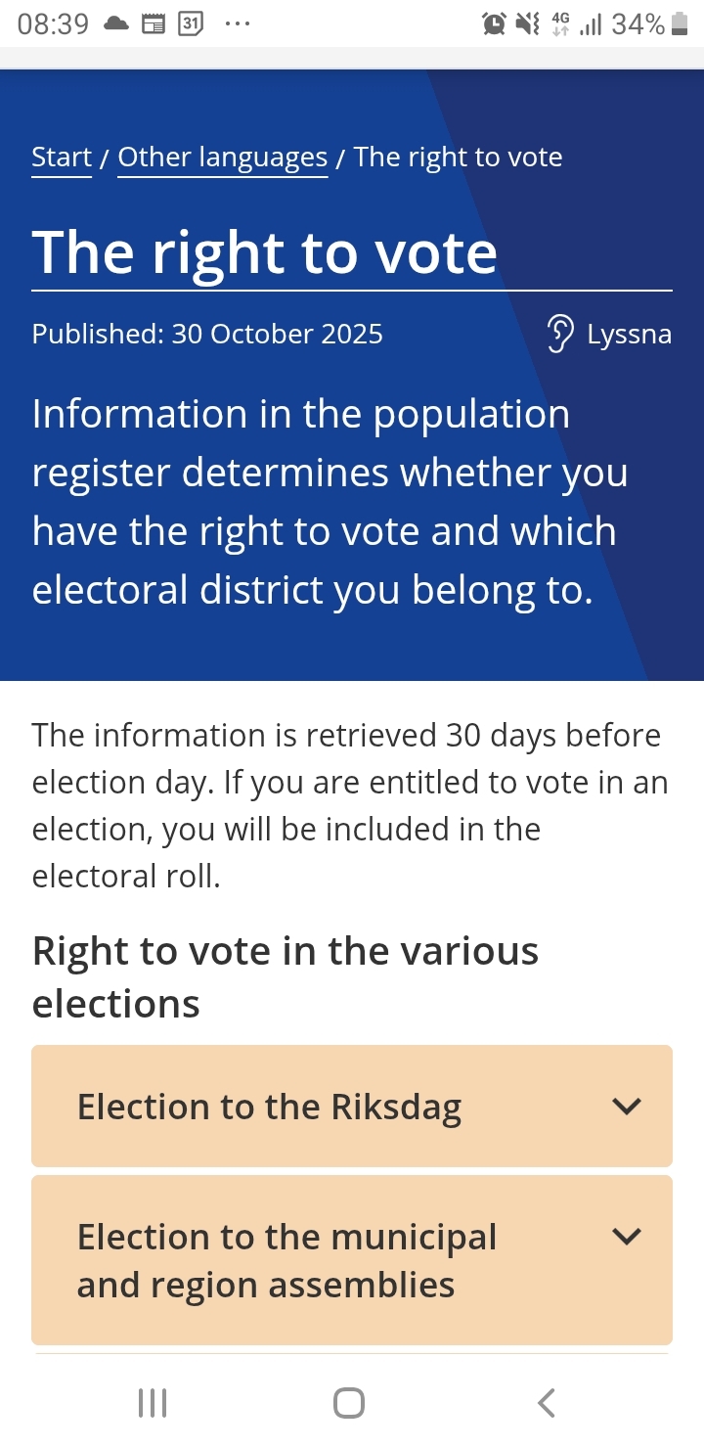Open the Start breadcrumb link
Viewport: 704px width, 1448px height.
[x=62, y=158]
